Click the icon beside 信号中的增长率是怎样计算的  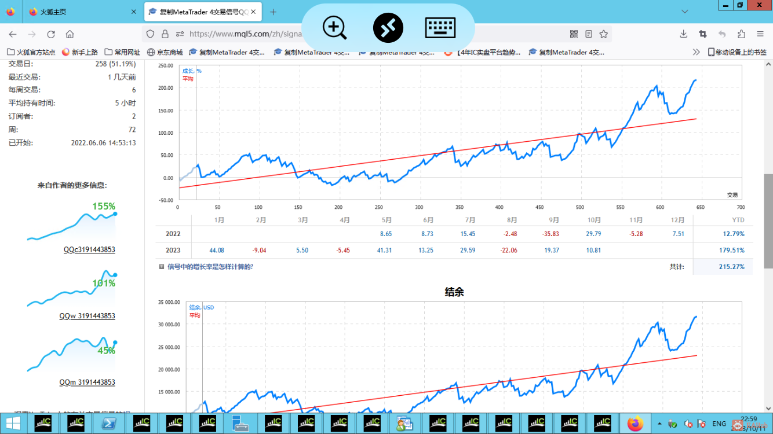click(x=162, y=267)
